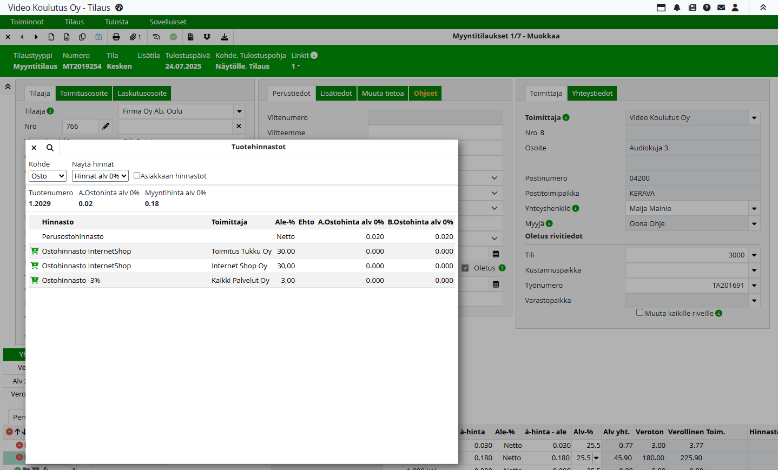778x470 pixels.
Task: Toggle the Oletus checkbox
Action: [465, 268]
